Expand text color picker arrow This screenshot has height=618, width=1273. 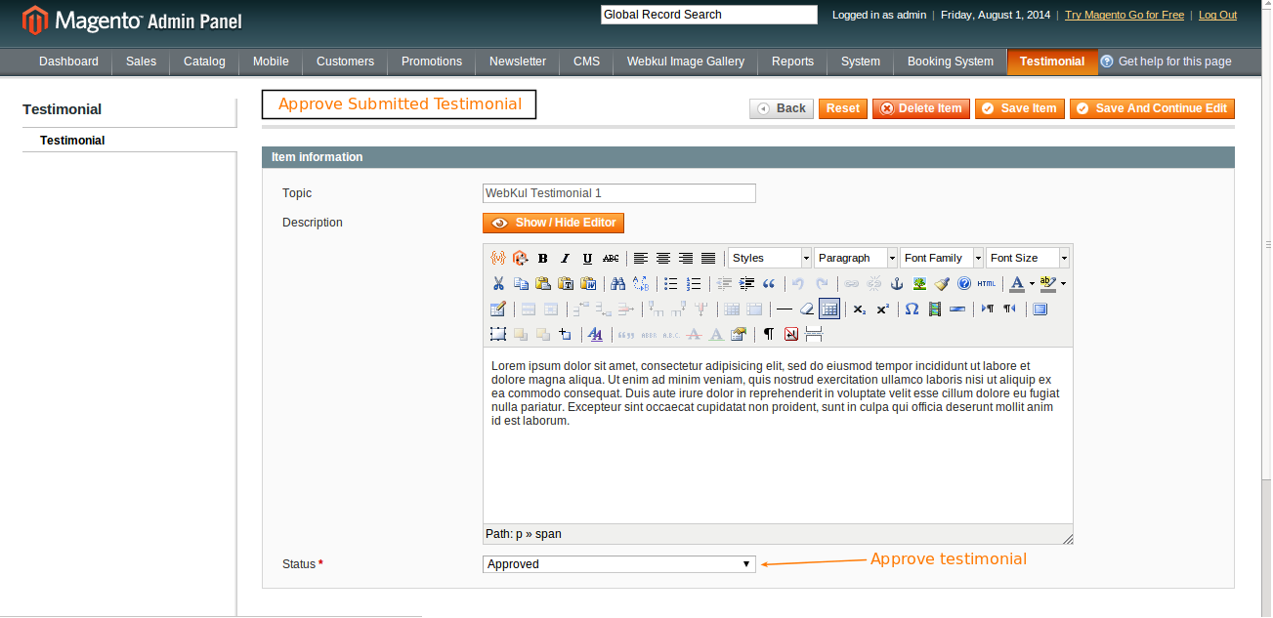click(x=1032, y=283)
